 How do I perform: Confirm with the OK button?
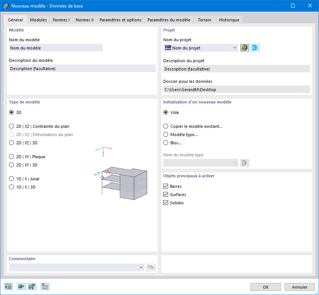click(x=265, y=287)
